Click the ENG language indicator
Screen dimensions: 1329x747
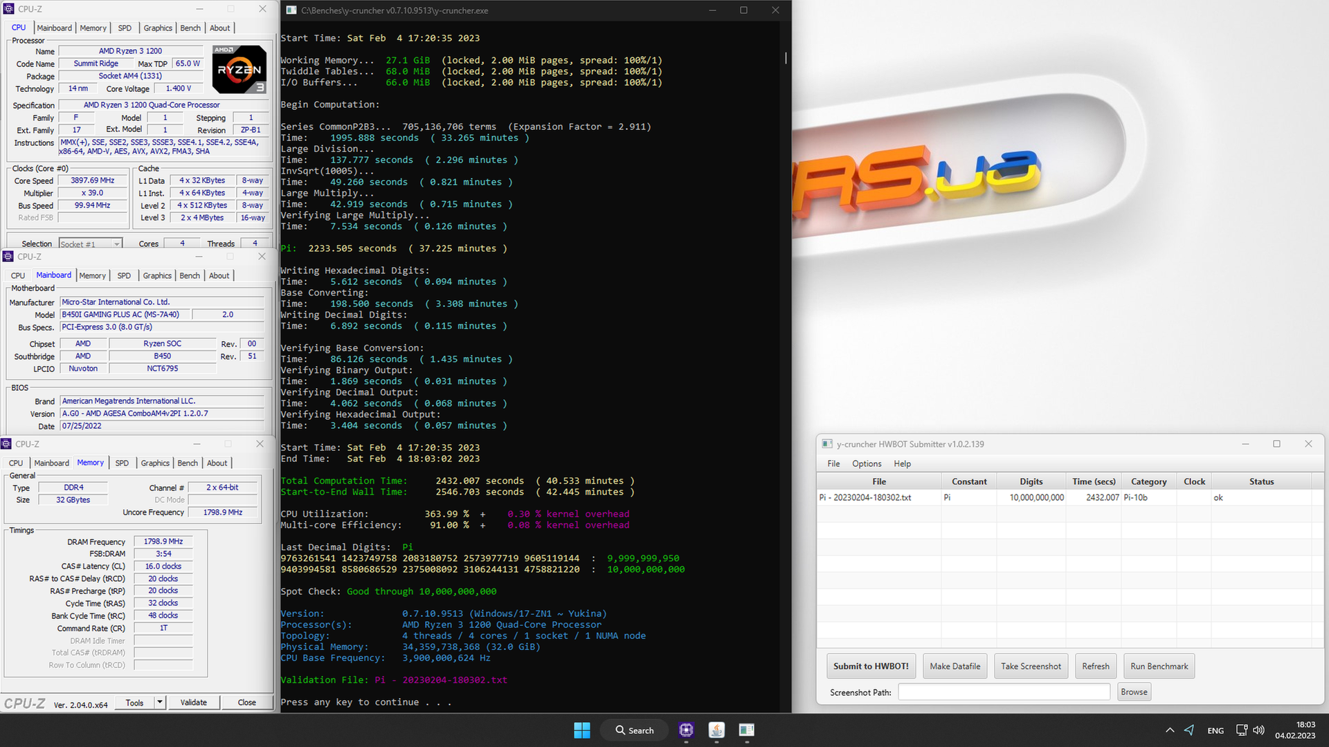[x=1215, y=730]
